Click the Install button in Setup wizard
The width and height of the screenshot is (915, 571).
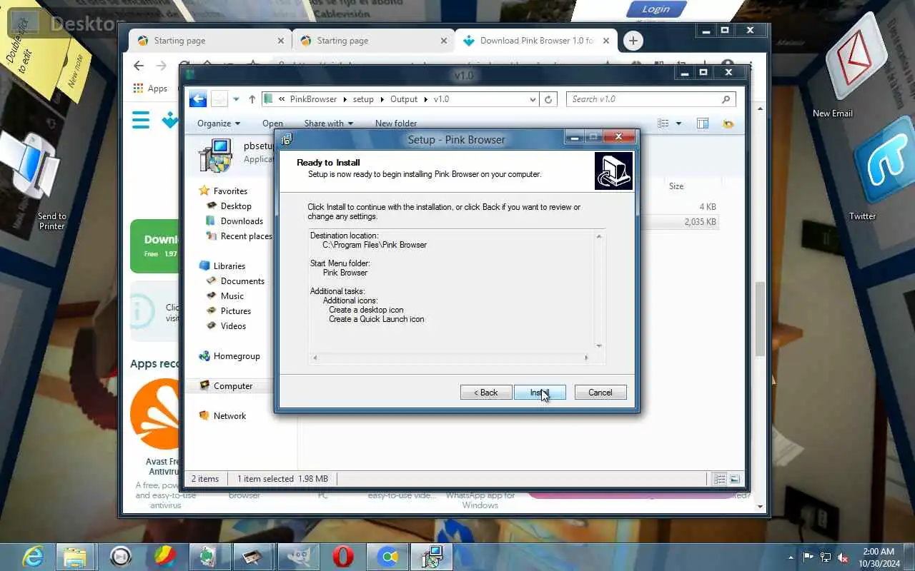(x=540, y=393)
